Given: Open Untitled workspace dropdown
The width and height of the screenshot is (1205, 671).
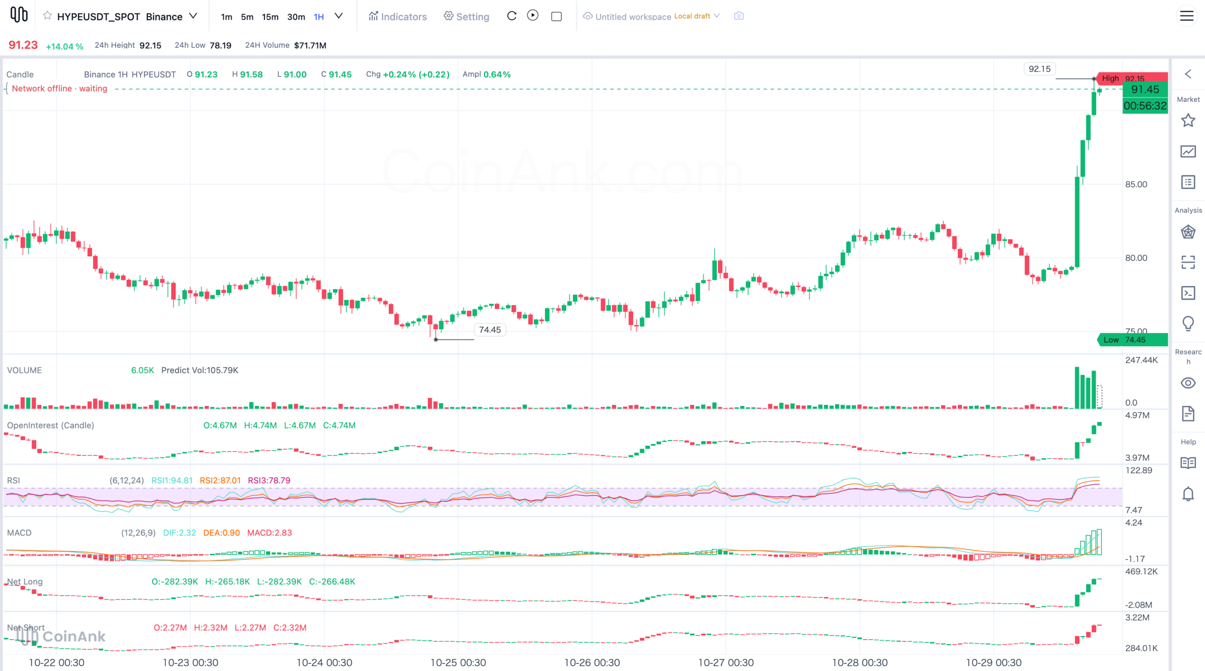Looking at the screenshot, I should pyautogui.click(x=651, y=16).
